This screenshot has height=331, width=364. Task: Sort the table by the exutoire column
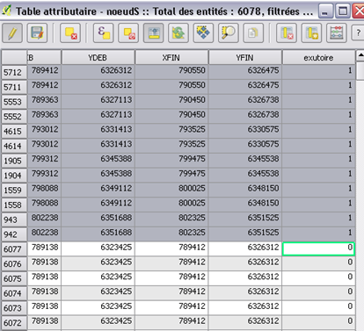pyautogui.click(x=318, y=57)
